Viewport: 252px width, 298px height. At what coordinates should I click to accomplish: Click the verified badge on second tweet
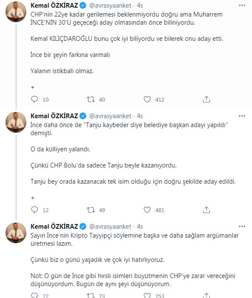(83, 116)
